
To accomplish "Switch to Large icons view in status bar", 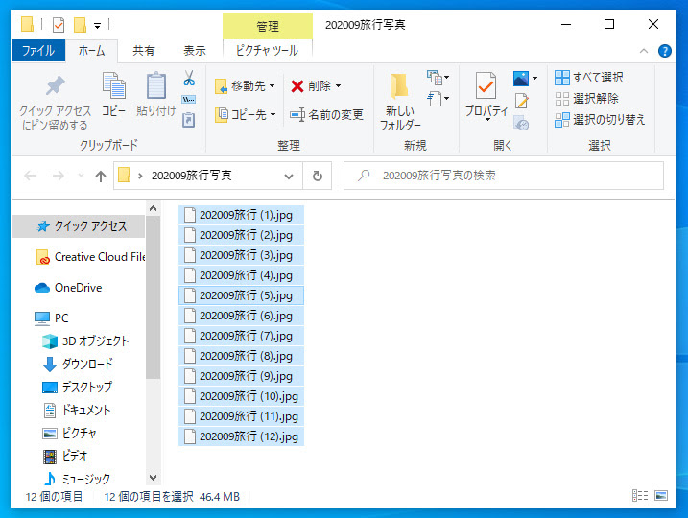I will (661, 496).
